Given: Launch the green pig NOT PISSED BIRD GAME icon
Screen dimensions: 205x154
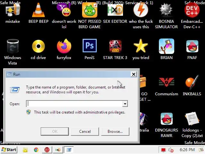Looking at the screenshot, I should 90,11.
